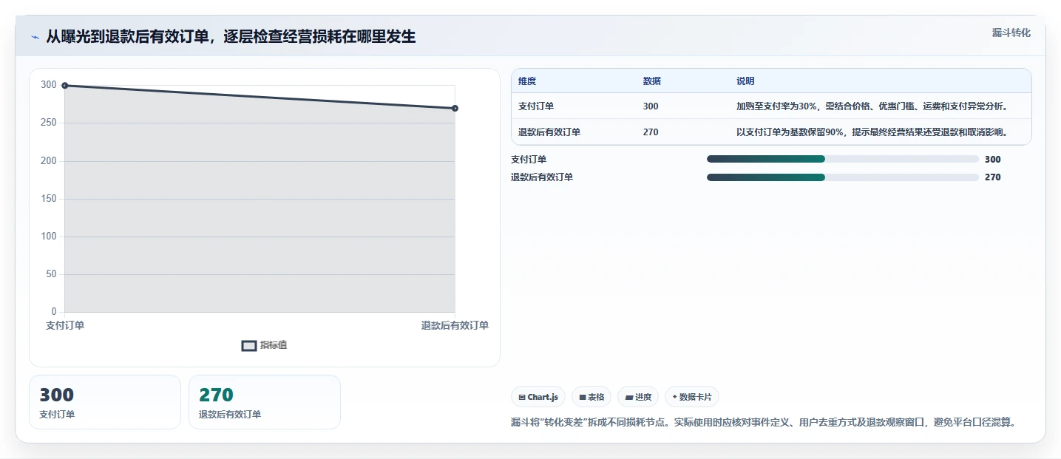The image size is (1061, 459).
Task: Click the 支付订单 progress row label
Action: [x=529, y=160]
